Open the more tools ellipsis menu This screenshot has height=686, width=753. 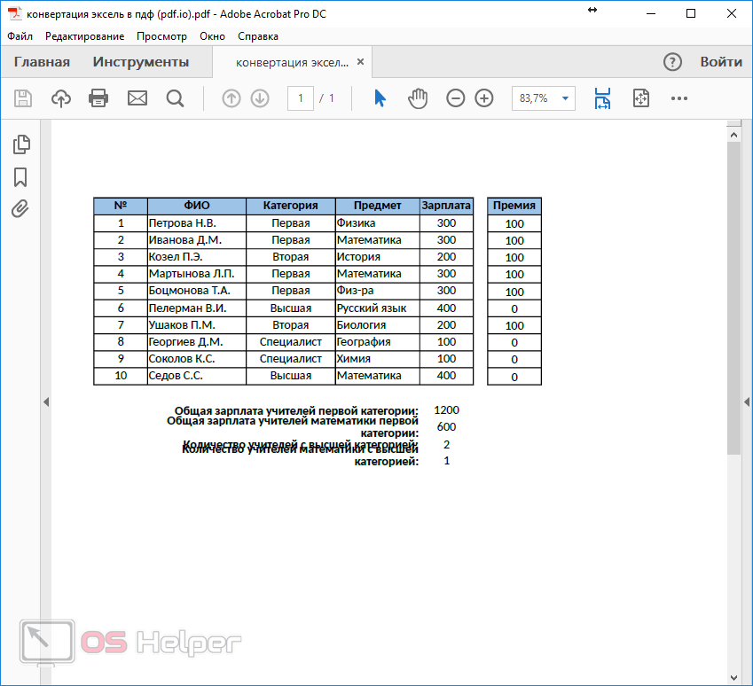coord(679,98)
